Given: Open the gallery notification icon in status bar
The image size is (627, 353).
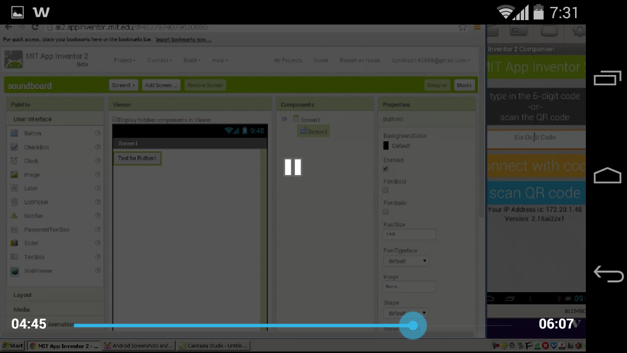Looking at the screenshot, I should click(17, 12).
